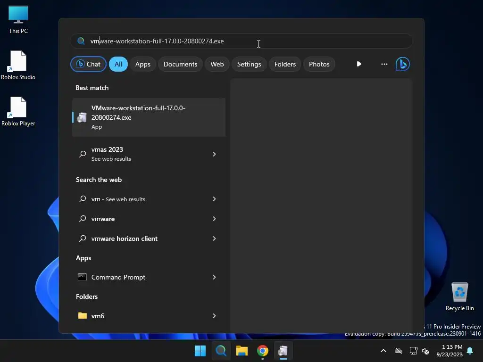This screenshot has height=362, width=483.
Task: Open the This PC desktop icon
Action: click(x=18, y=19)
